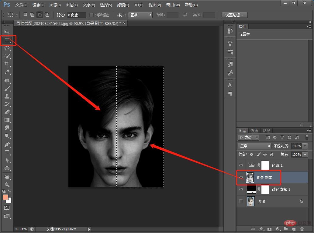Screen dimensions: 314x233
Task: Open the 属性 panel flyout menu
Action: click(x=309, y=27)
